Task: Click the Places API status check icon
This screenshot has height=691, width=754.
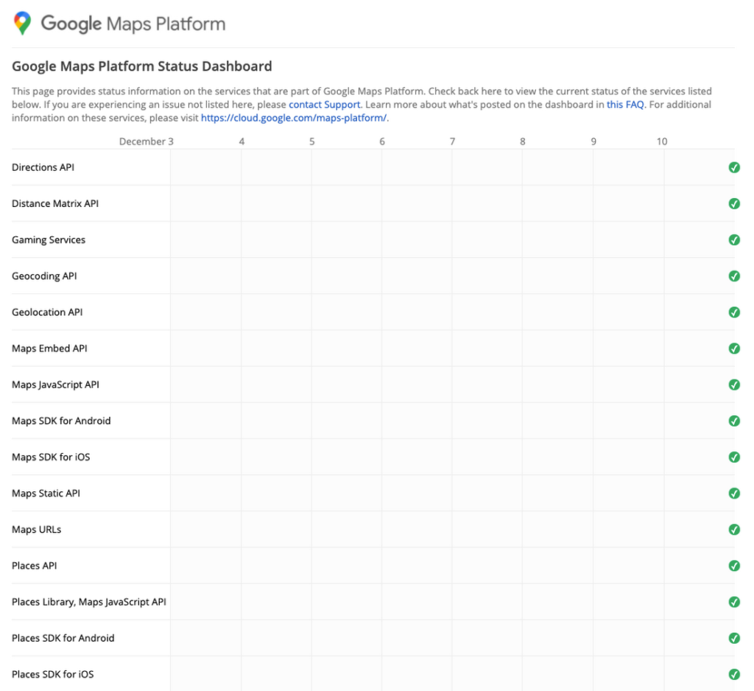Action: click(734, 566)
